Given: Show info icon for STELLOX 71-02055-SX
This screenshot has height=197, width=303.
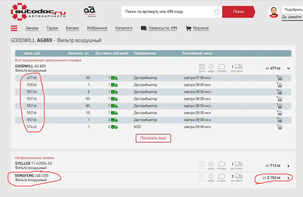Looking at the screenshot, I should coord(211,164).
